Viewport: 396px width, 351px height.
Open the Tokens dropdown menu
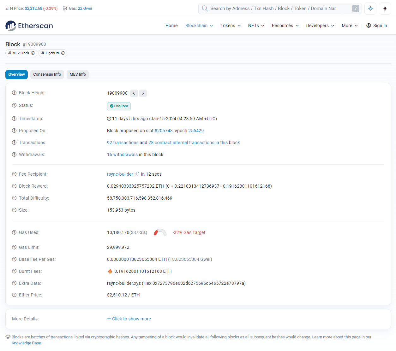pyautogui.click(x=231, y=26)
